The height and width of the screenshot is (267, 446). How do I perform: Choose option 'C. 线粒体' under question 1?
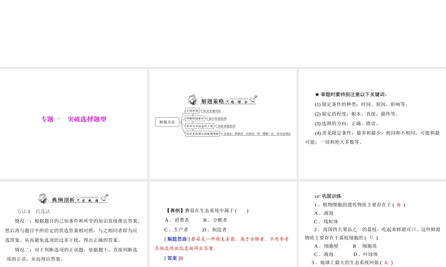(326, 221)
